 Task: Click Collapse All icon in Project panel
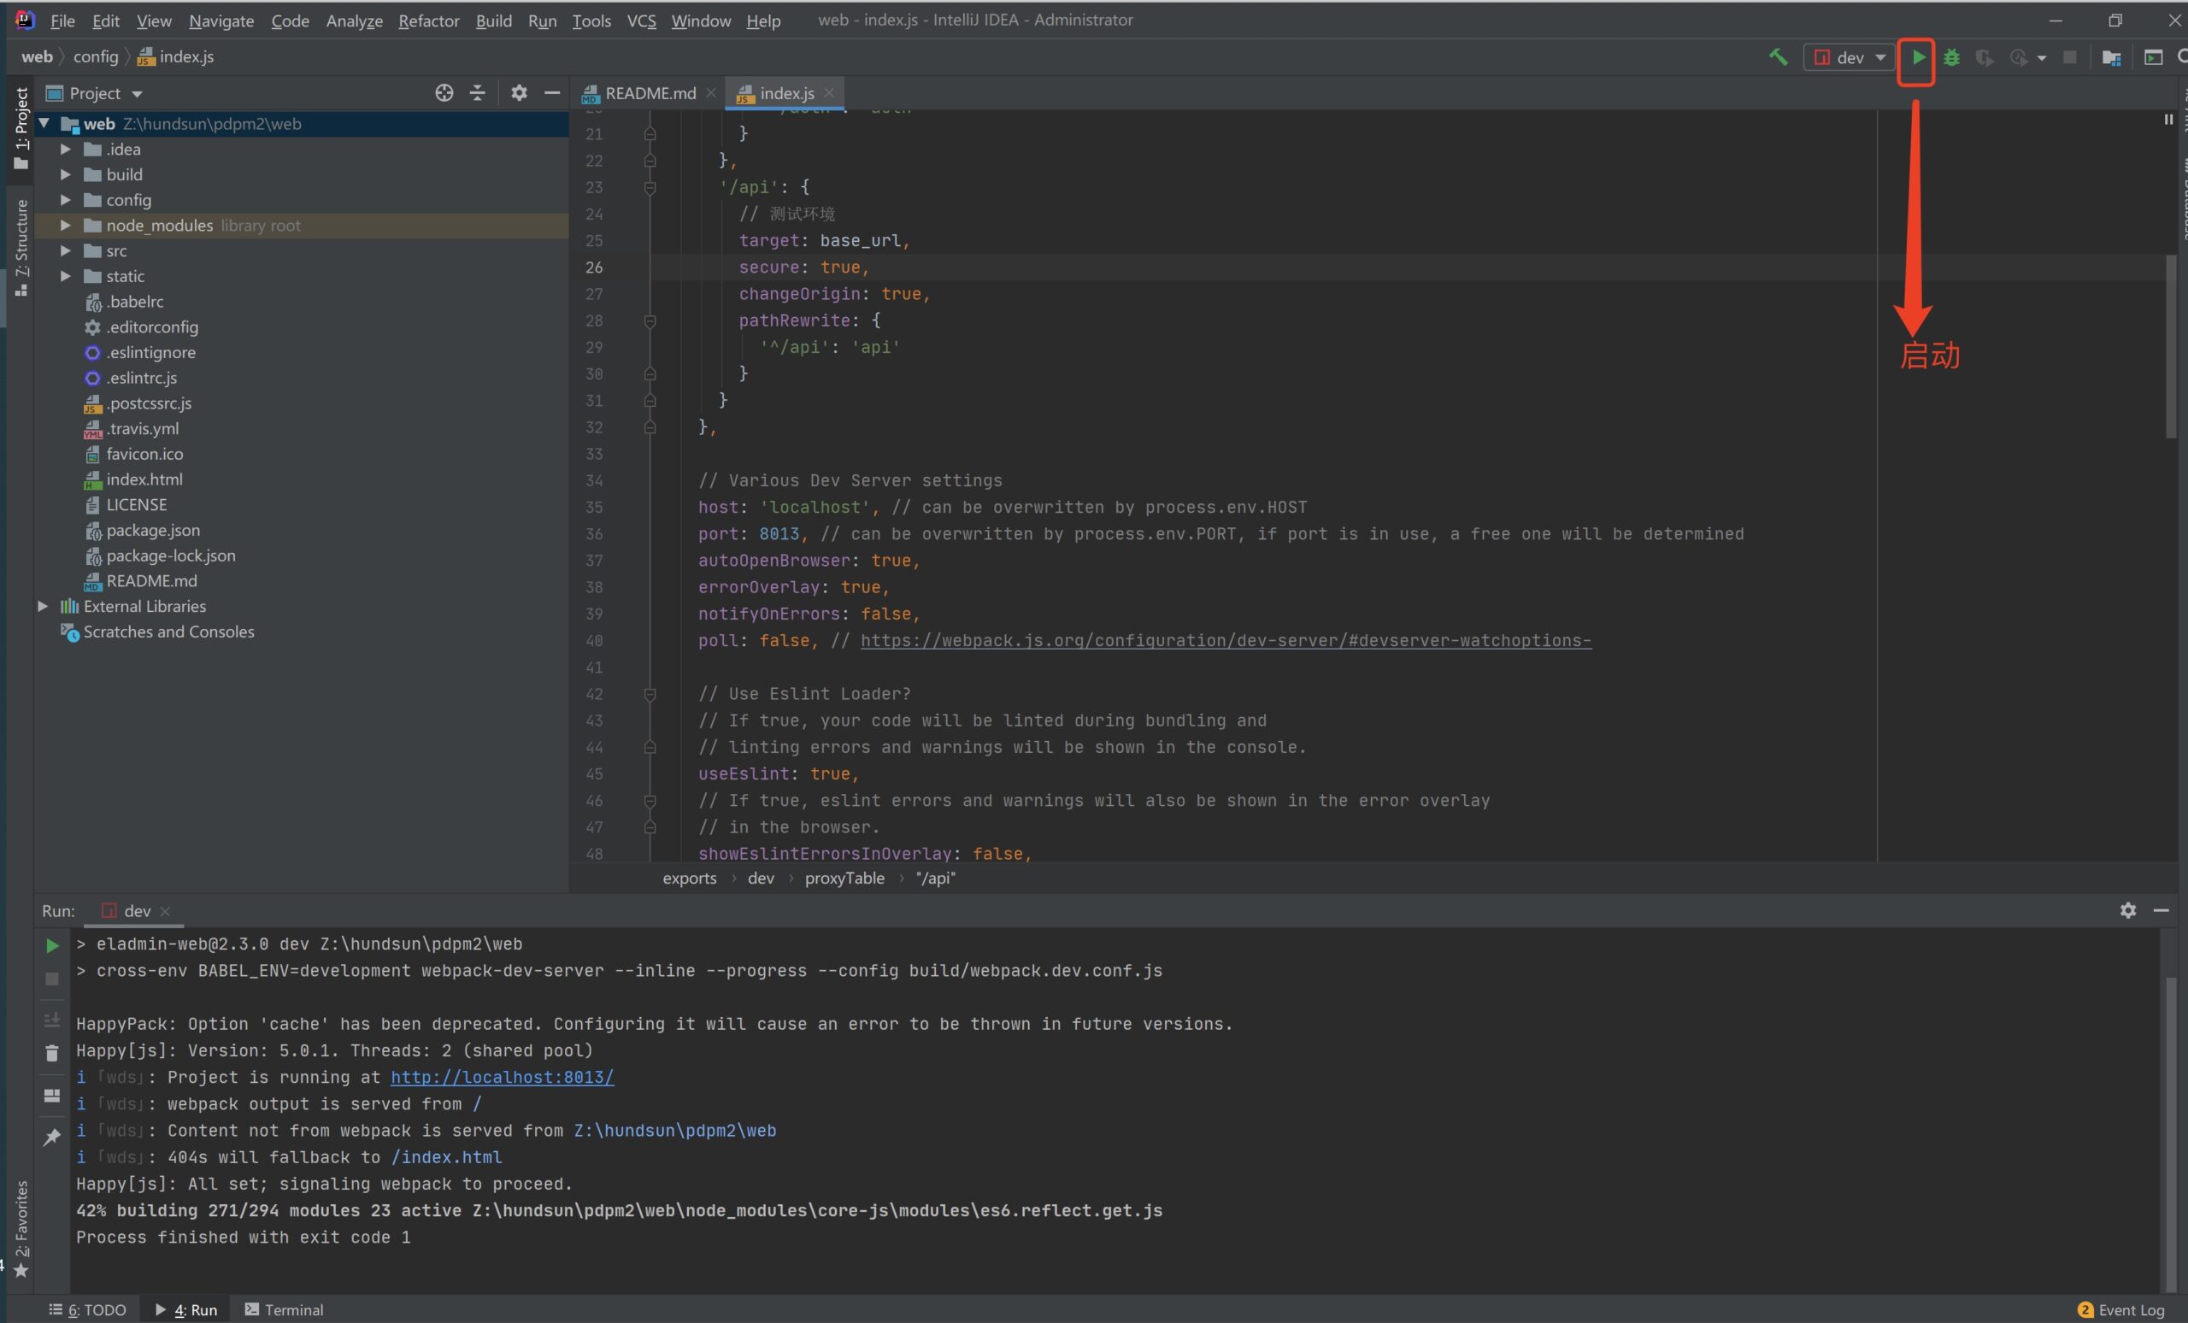[478, 93]
